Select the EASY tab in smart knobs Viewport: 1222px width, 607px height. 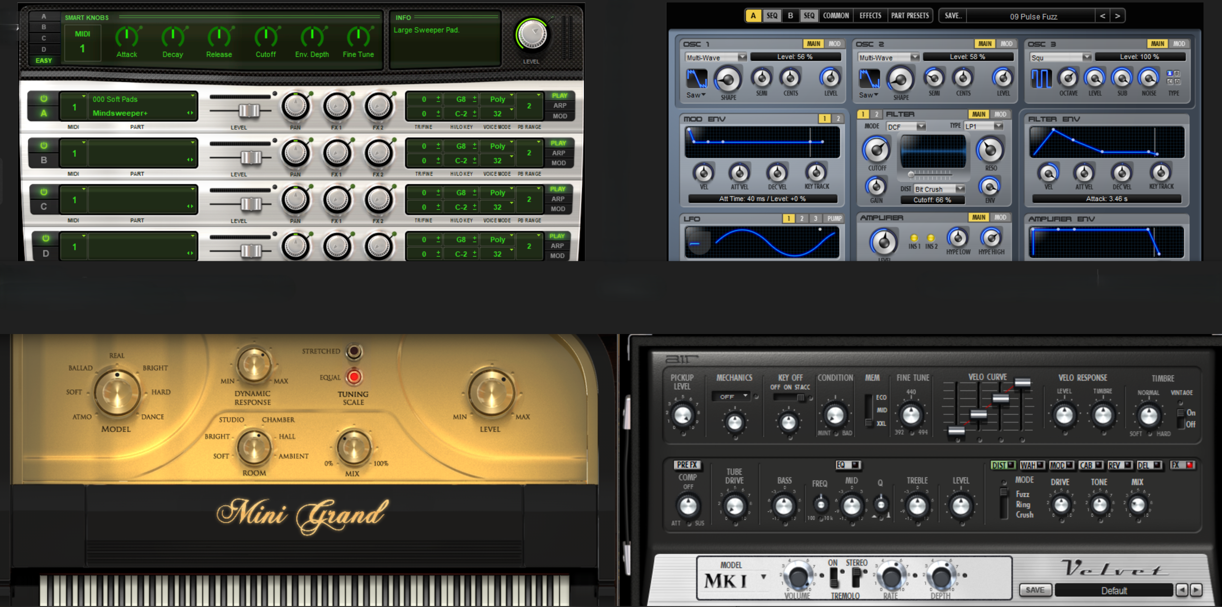pyautogui.click(x=44, y=61)
